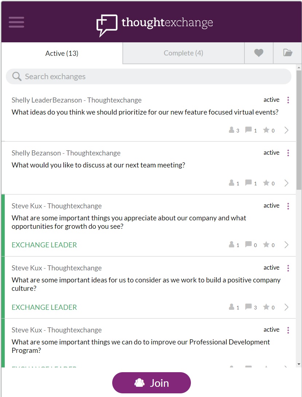Click active status on team meeting exchange
This screenshot has width=302, height=397.
pos(271,153)
